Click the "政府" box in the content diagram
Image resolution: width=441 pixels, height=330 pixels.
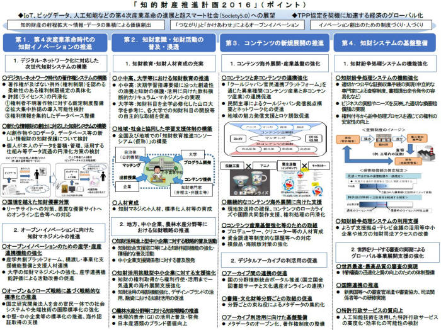238,139
